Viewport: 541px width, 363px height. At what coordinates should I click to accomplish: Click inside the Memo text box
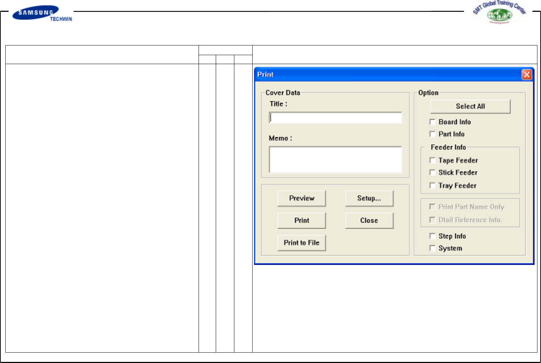point(336,159)
